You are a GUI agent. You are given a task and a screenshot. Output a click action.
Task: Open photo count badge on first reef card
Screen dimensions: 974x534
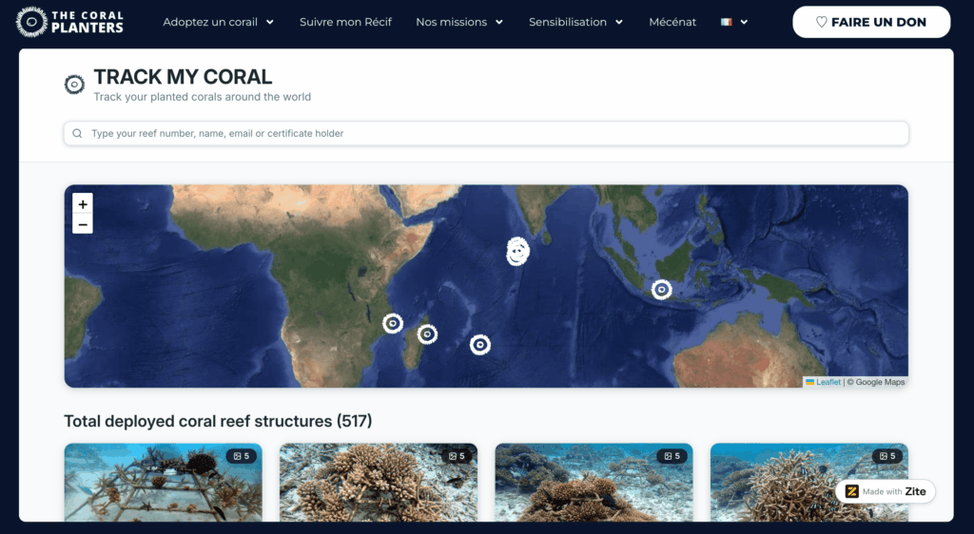pos(241,456)
